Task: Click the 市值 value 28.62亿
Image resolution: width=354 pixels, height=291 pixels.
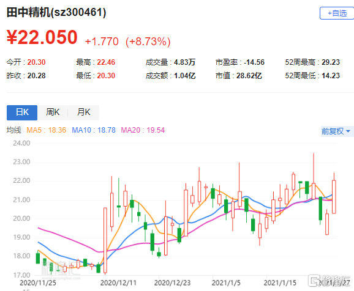Action: [x=249, y=76]
